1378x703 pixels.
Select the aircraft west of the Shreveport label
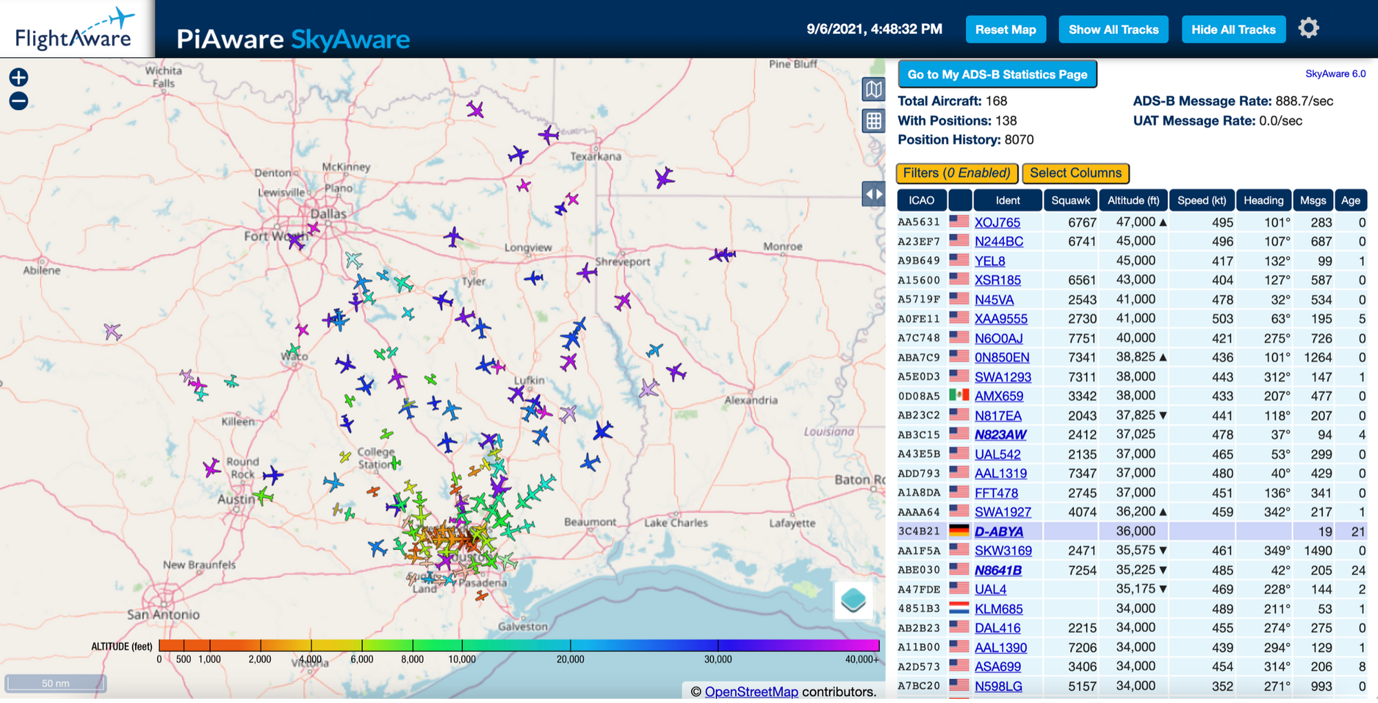pyautogui.click(x=587, y=273)
